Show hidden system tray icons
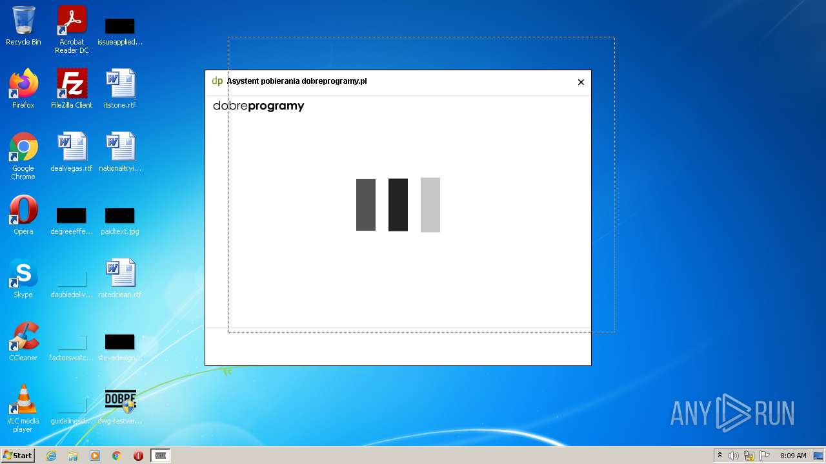Image resolution: width=826 pixels, height=464 pixels. 720,456
